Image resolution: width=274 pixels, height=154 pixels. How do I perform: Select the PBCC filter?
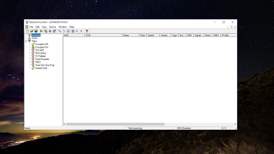point(38,62)
